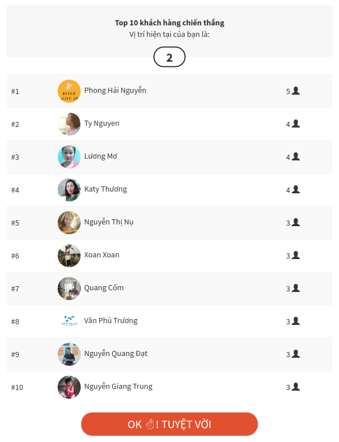This screenshot has height=442, width=339.
Task: Click the Xoan Xoan avatar photo
Action: point(69,256)
